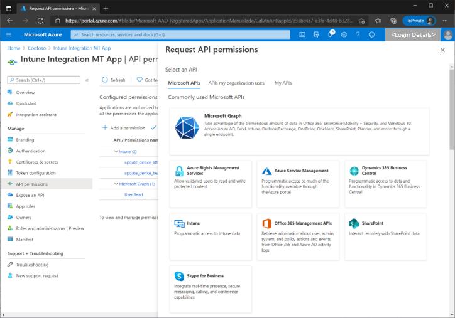Viewport: 455px width, 318px height.
Task: Click the Home breadcrumb link
Action: [14, 48]
